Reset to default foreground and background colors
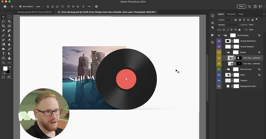The width and height of the screenshot is (266, 139). point(3,73)
